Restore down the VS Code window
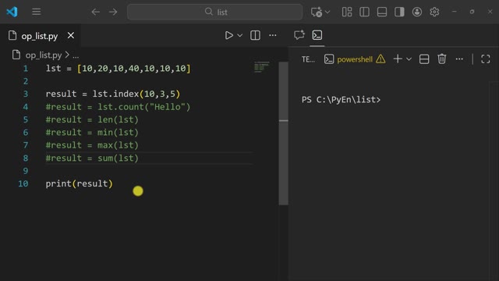499x281 pixels. click(472, 12)
